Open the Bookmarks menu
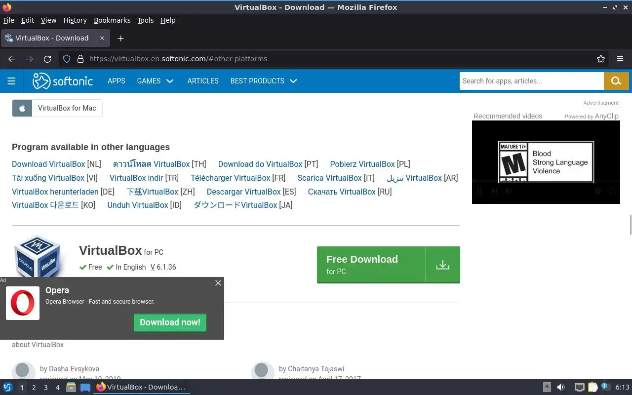The height and width of the screenshot is (395, 632). (x=112, y=20)
